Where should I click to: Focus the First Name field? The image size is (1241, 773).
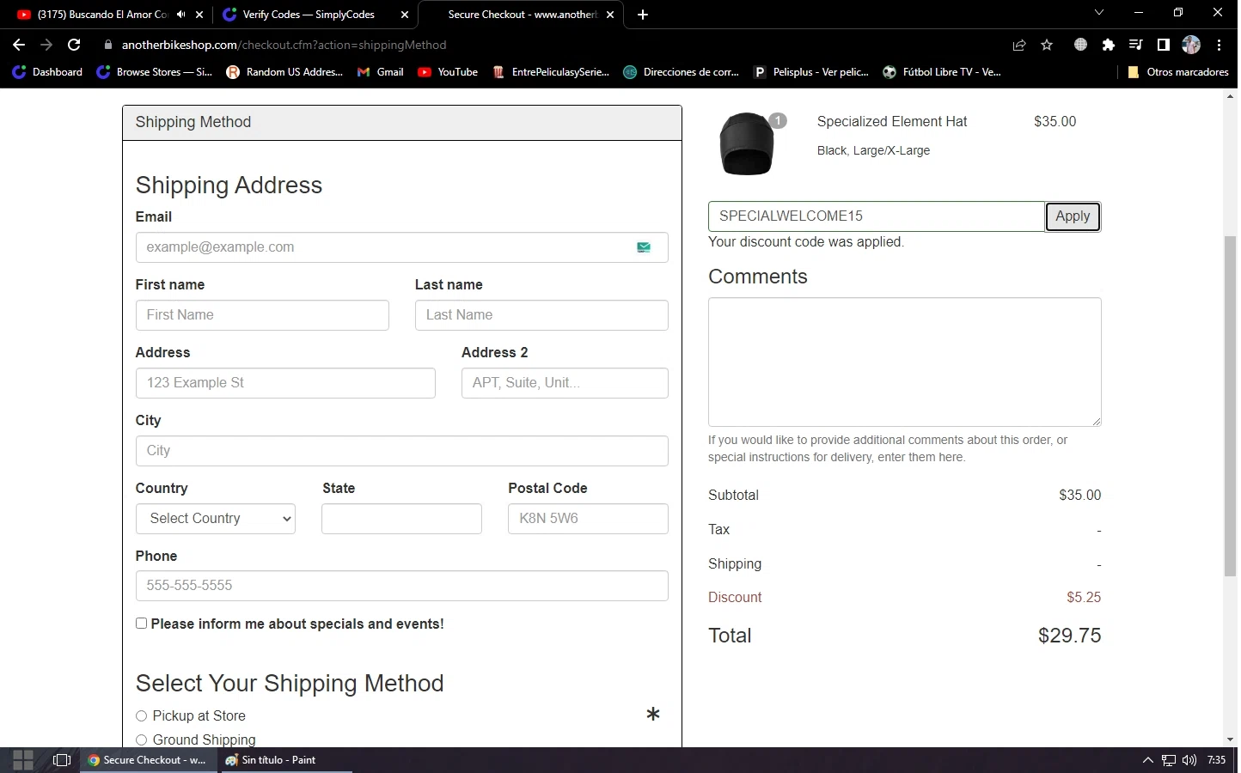(262, 315)
